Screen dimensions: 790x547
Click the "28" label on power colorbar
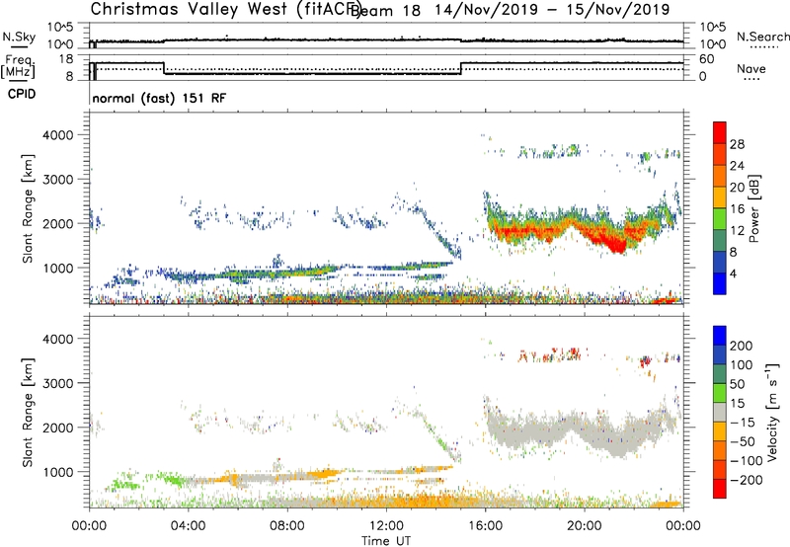(737, 144)
